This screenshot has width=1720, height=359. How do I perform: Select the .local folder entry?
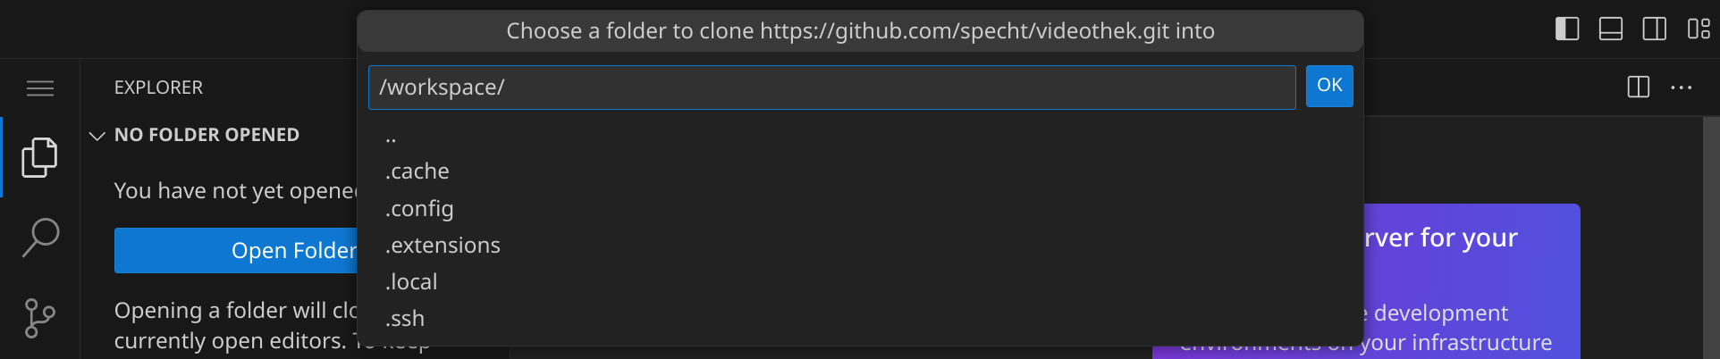(x=411, y=282)
